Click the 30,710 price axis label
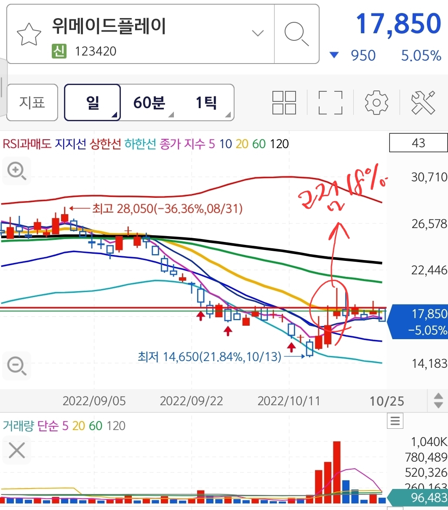The image size is (448, 510). point(429,177)
